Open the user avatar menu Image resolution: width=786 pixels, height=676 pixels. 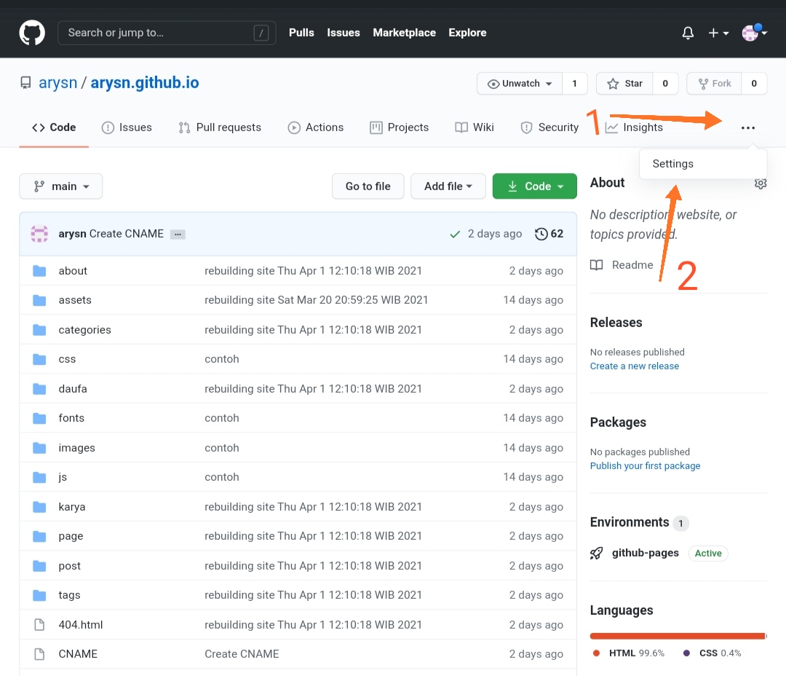point(754,33)
